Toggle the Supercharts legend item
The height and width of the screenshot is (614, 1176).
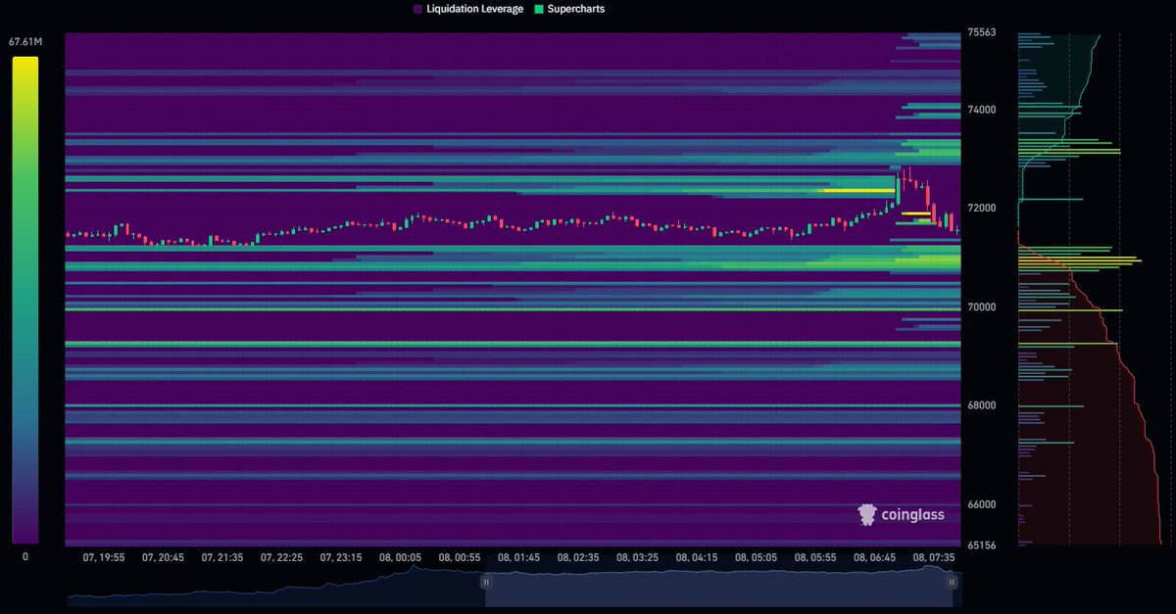pos(569,9)
